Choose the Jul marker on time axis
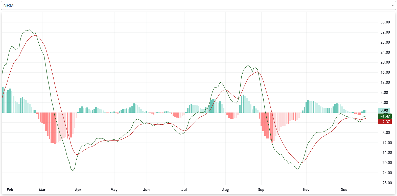 (x=184, y=190)
